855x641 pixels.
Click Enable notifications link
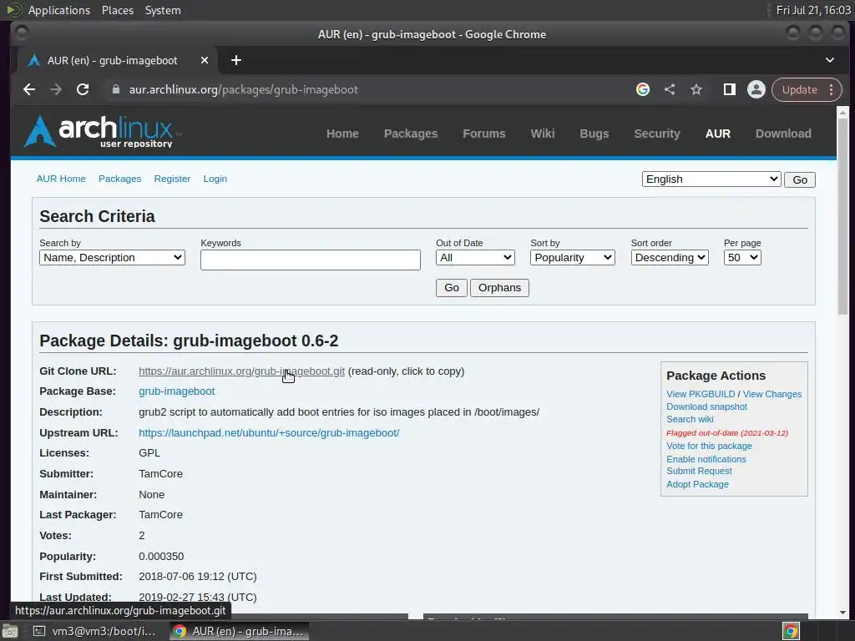click(x=706, y=459)
